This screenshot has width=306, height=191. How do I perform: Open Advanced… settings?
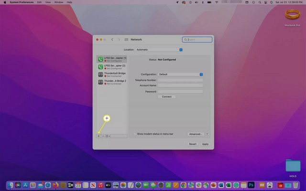coord(196,134)
